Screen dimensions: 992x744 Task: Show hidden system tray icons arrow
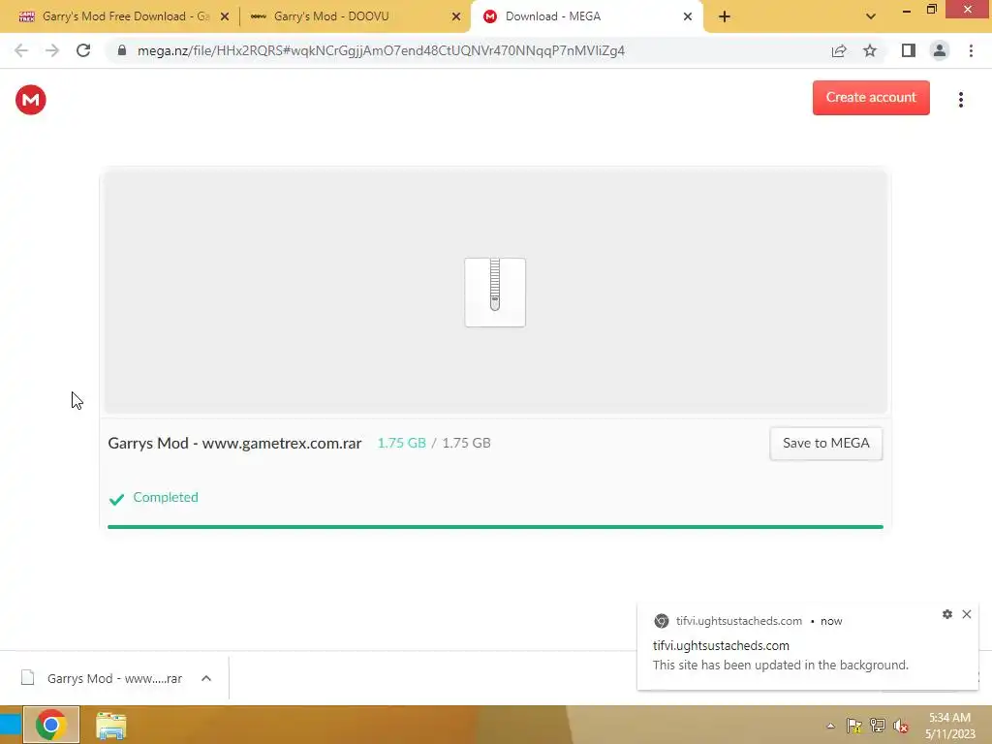(x=830, y=727)
